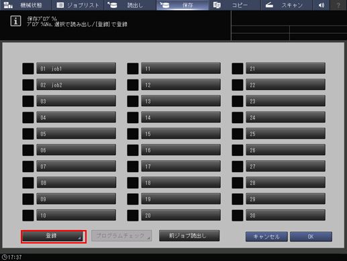Select program slot 09
This screenshot has width=347, height=261.
pos(76,199)
